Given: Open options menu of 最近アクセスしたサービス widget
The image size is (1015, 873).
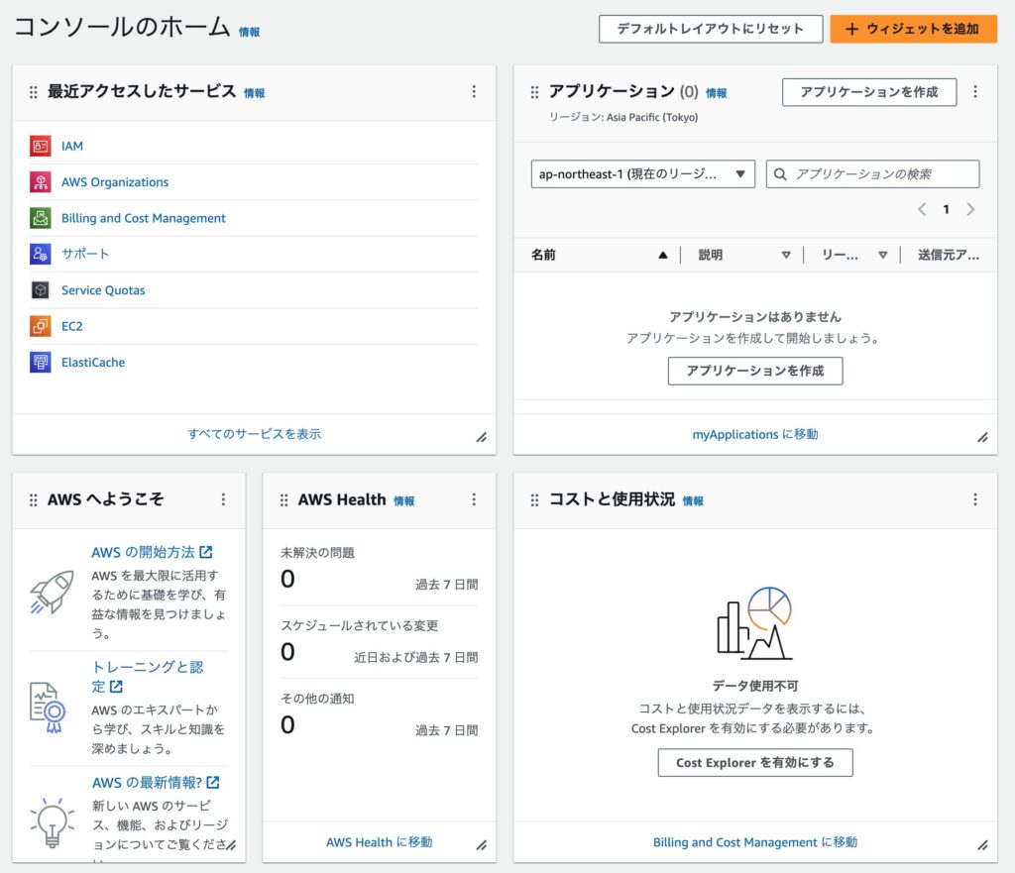Looking at the screenshot, I should [474, 92].
